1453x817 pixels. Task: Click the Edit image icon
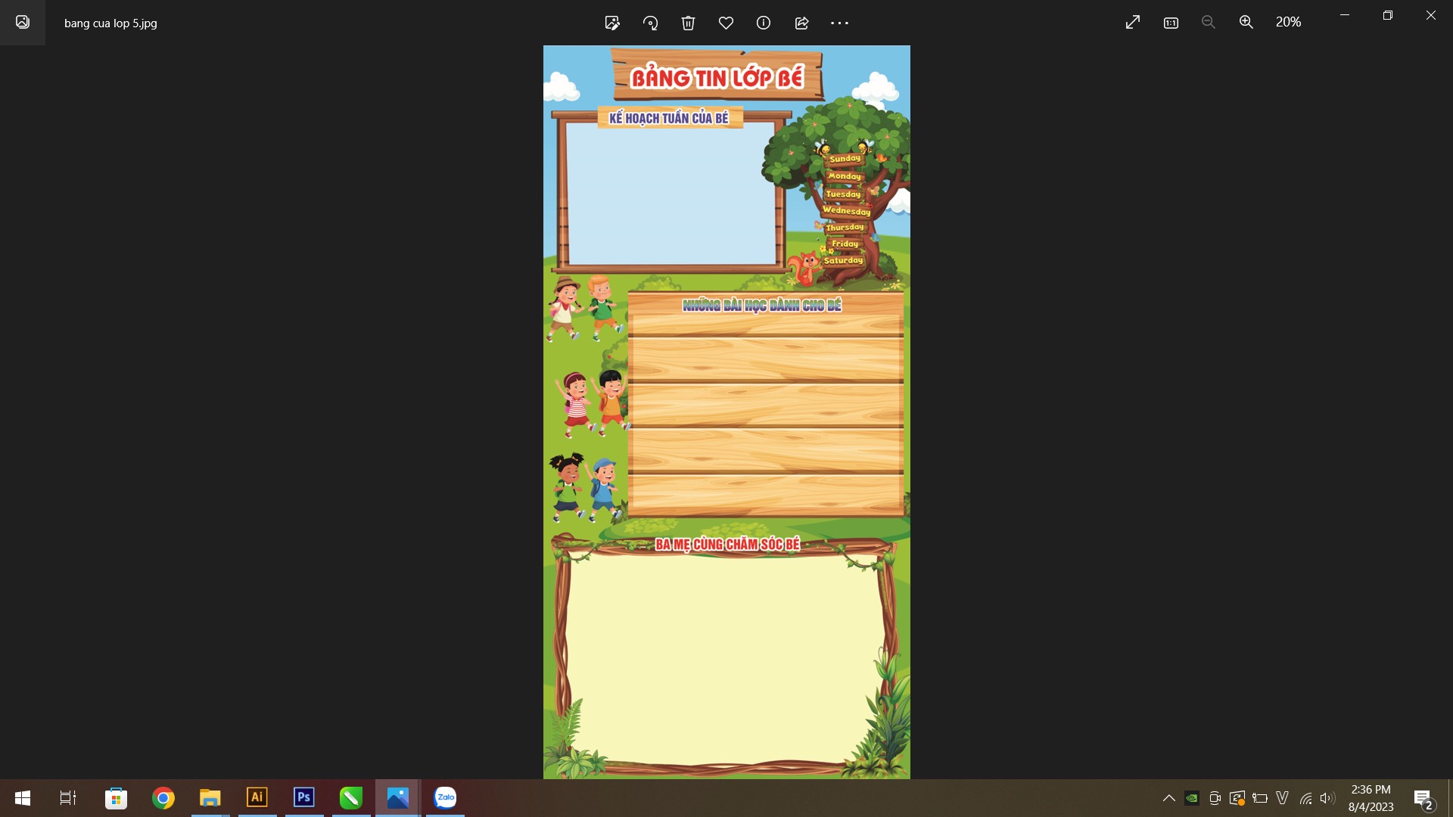[612, 23]
